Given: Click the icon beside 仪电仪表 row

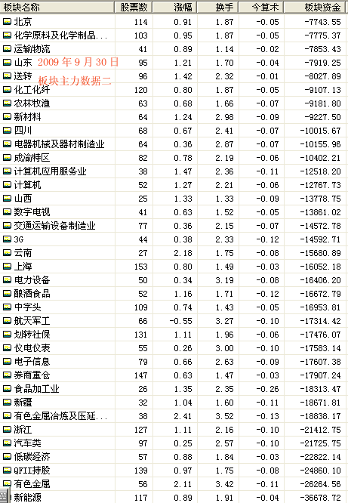Looking at the screenshot, I should tap(7, 348).
